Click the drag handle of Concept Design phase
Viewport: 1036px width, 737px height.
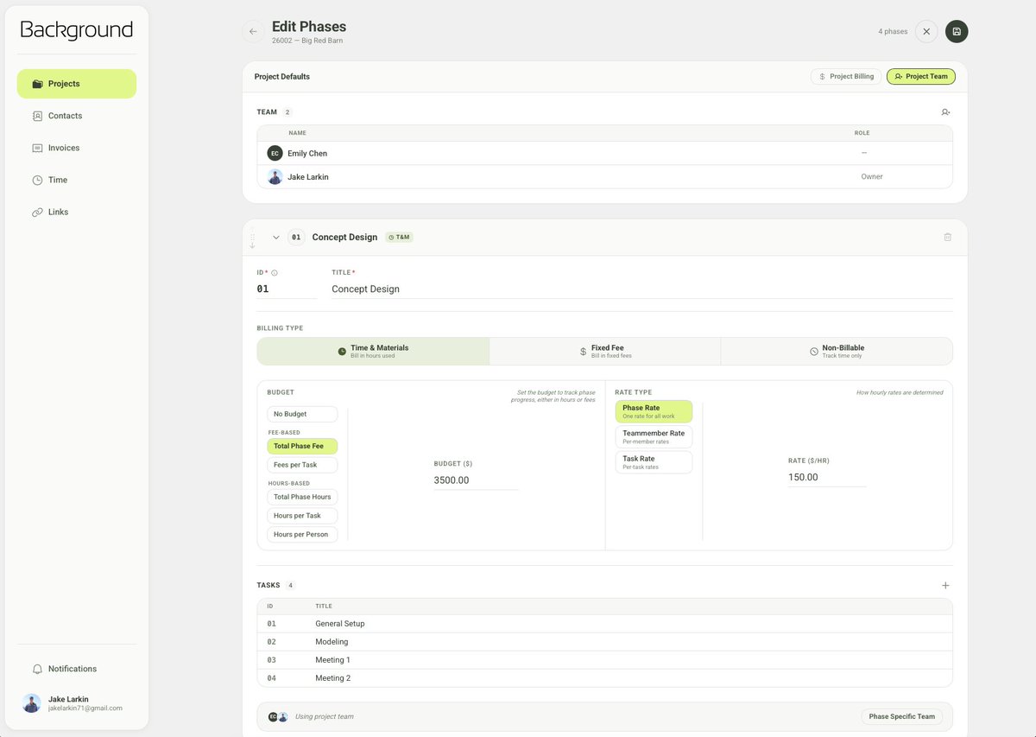click(x=252, y=238)
